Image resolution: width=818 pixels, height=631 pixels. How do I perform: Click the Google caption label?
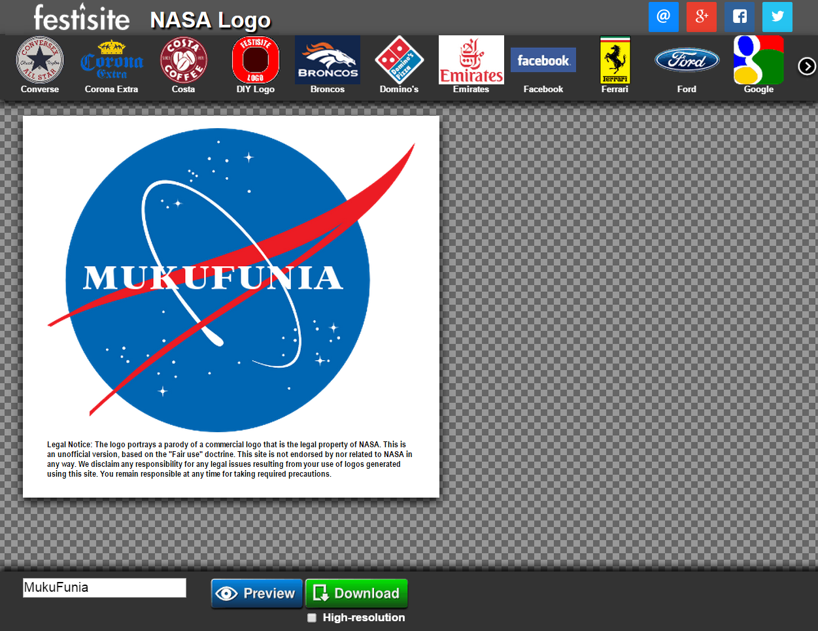(x=758, y=89)
